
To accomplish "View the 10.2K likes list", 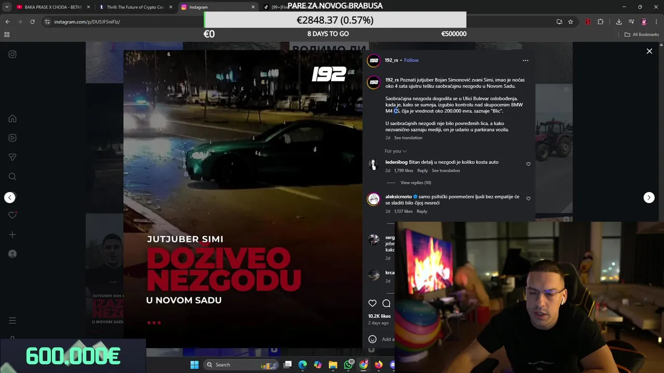I will (379, 316).
